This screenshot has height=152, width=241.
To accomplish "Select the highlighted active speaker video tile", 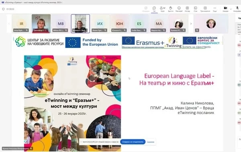I will click(80, 24).
